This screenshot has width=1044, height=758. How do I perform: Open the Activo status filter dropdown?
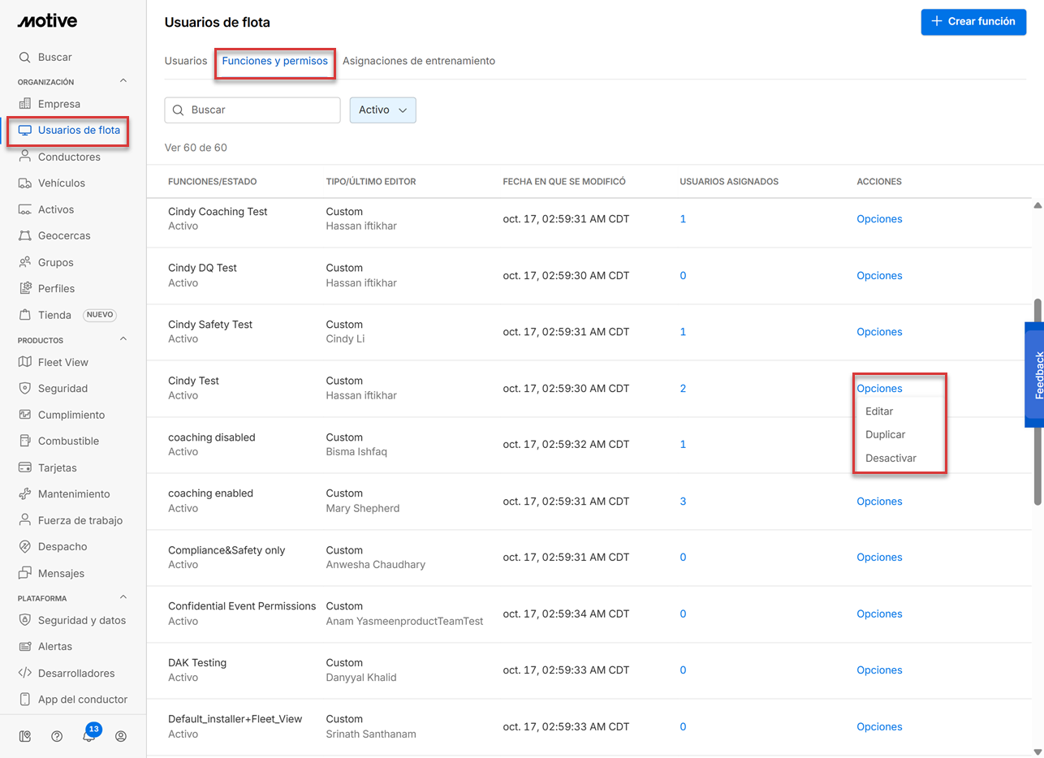pyautogui.click(x=382, y=110)
